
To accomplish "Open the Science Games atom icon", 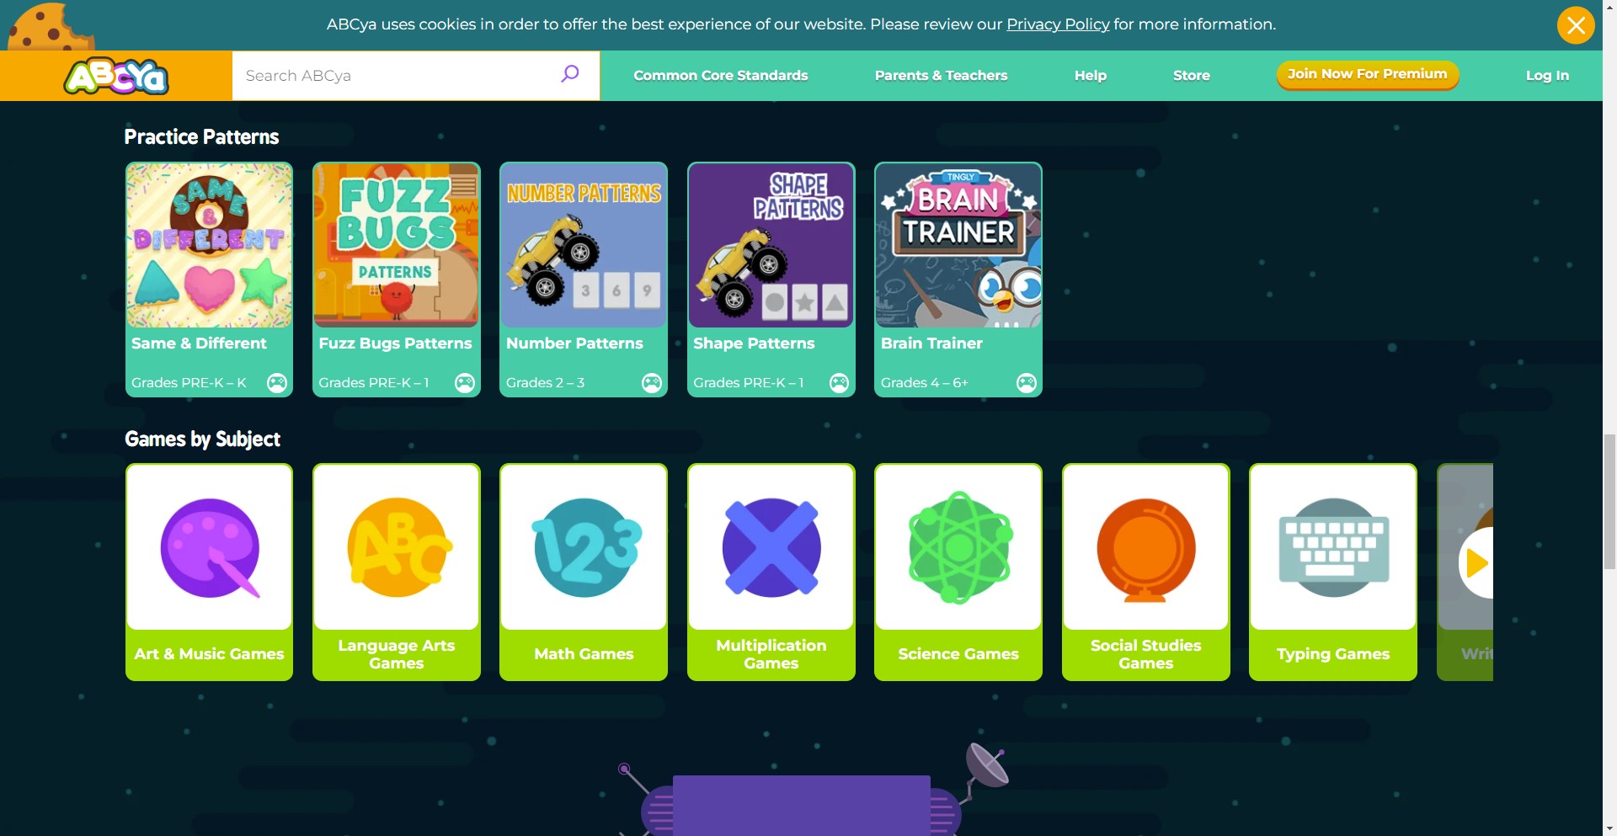I will pos(958,548).
